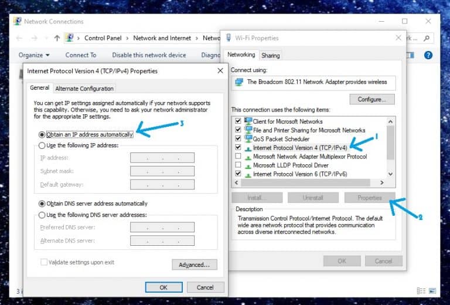Click Connect To in toolbar
The height and width of the screenshot is (305, 450).
[81, 55]
